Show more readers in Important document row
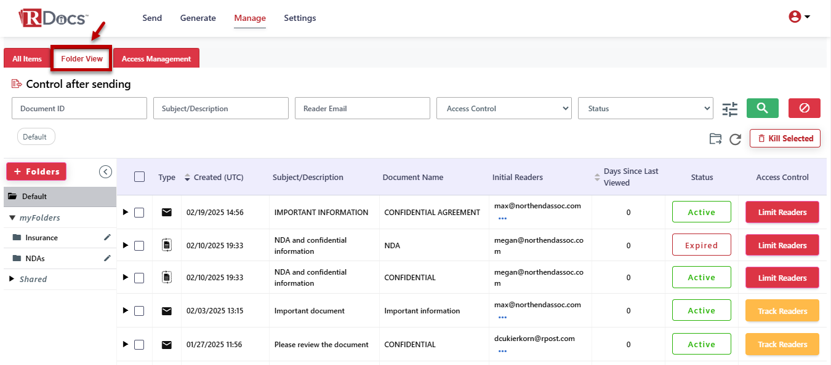The image size is (831, 365). tap(502, 317)
